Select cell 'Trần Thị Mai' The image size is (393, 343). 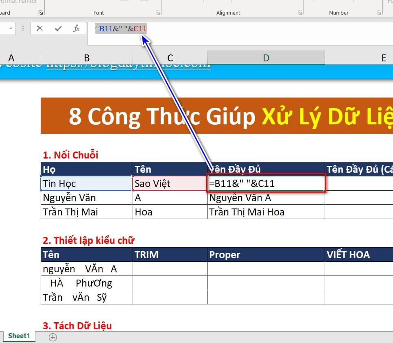click(87, 212)
